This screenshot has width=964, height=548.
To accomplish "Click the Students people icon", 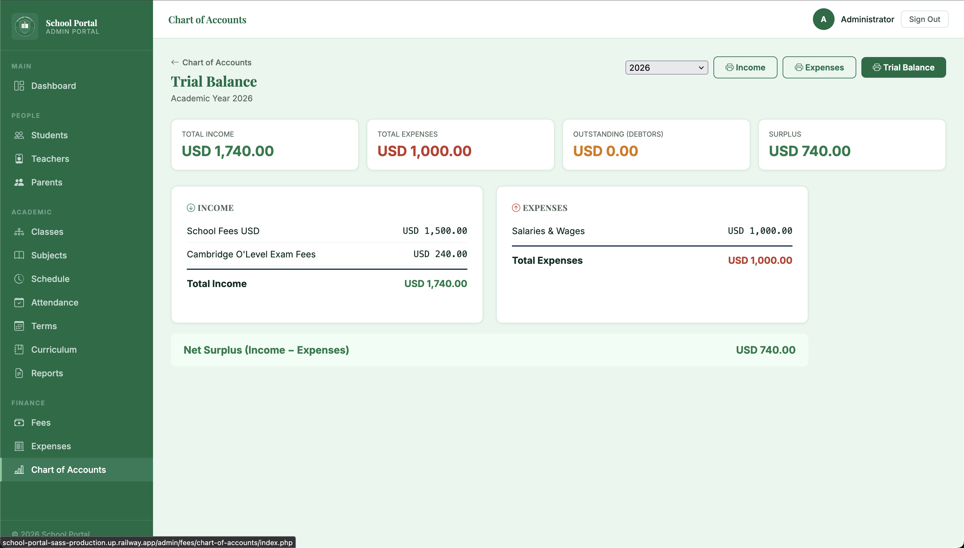I will point(19,135).
